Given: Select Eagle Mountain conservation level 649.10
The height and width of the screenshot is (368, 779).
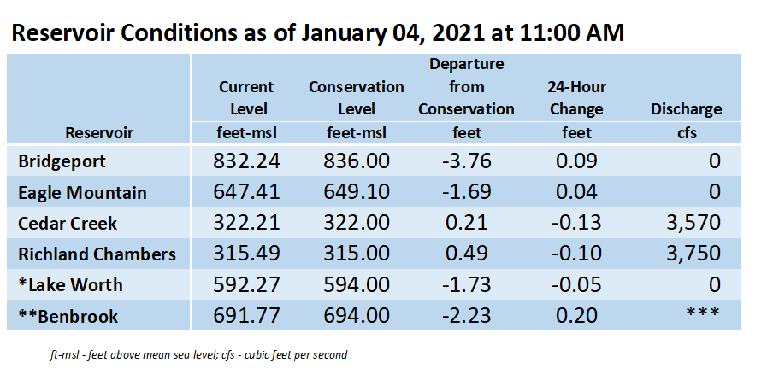Looking at the screenshot, I should [x=357, y=192].
